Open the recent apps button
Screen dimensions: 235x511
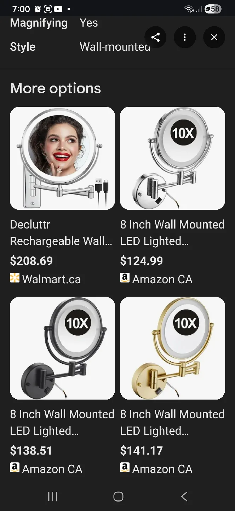coord(52,496)
